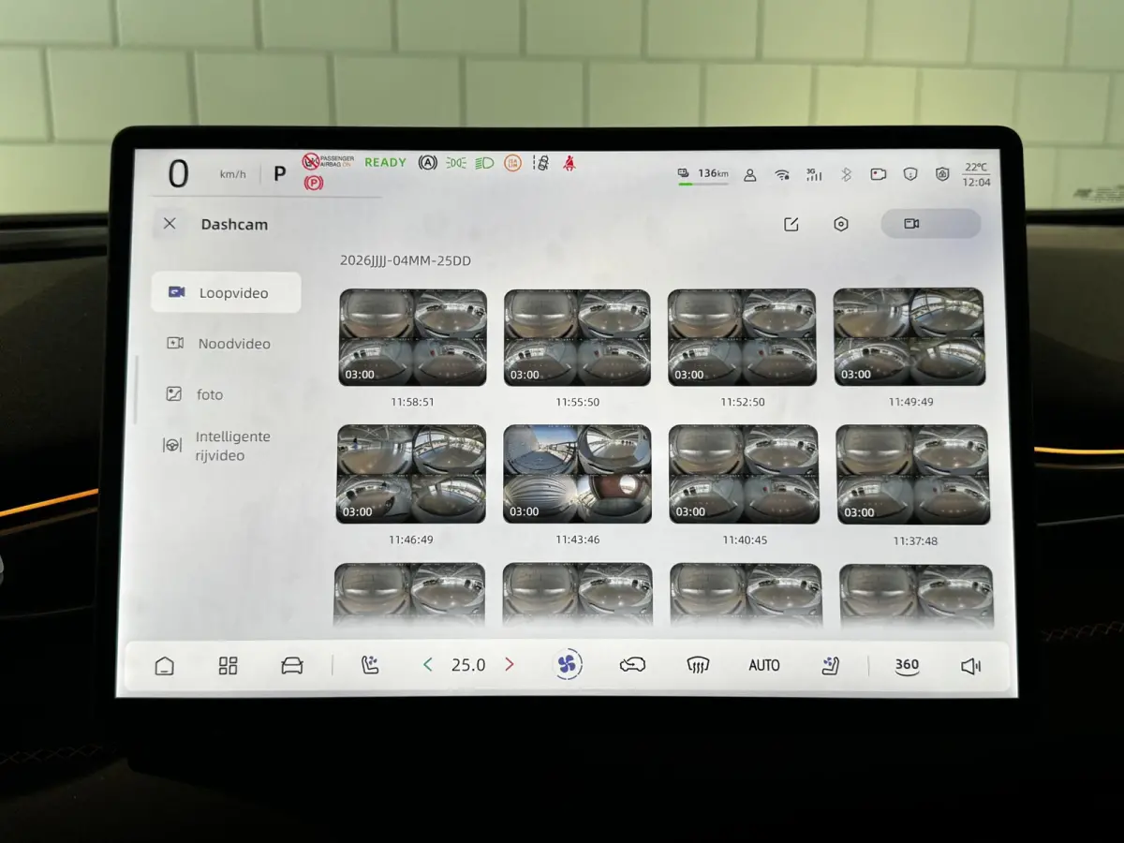Toggle air recirculation car icon
Screen dimensions: 1124x843
(632, 665)
